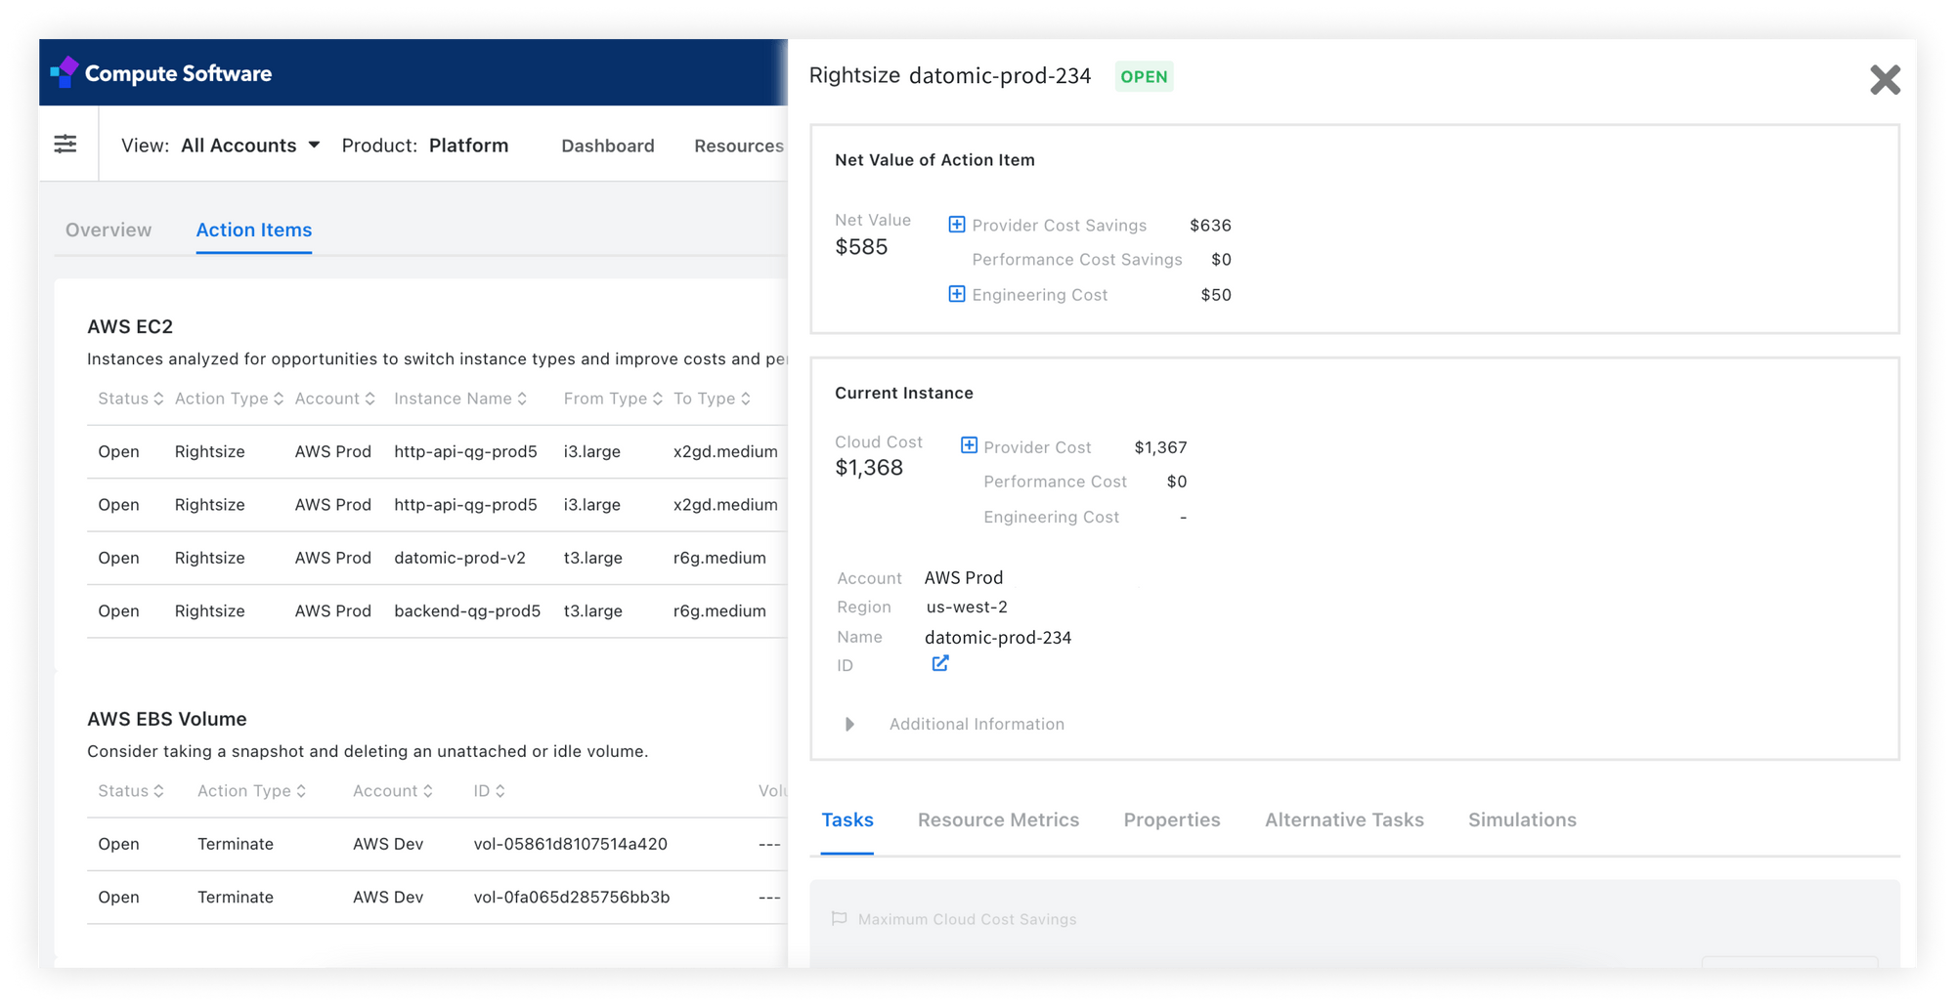The height and width of the screenshot is (1007, 1955).
Task: Sort EC2 table by Status
Action: tap(130, 399)
